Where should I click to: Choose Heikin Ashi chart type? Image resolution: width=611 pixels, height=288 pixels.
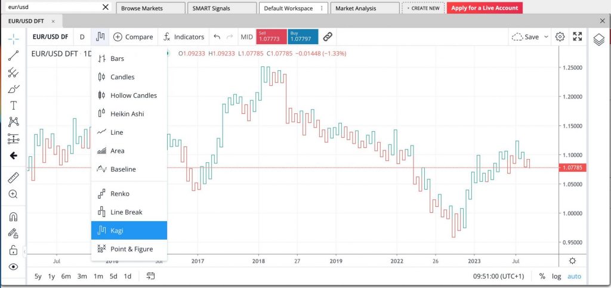(129, 114)
